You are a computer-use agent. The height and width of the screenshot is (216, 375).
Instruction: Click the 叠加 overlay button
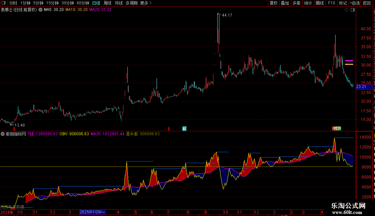click(x=285, y=3)
